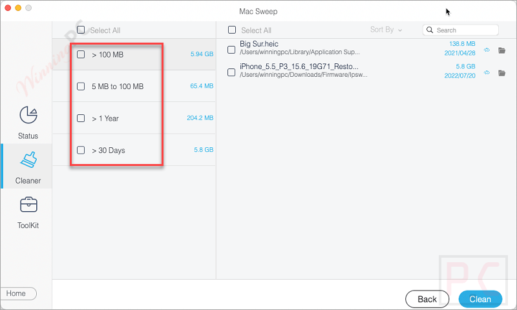Open the ToolKit section in sidebar

28,212
